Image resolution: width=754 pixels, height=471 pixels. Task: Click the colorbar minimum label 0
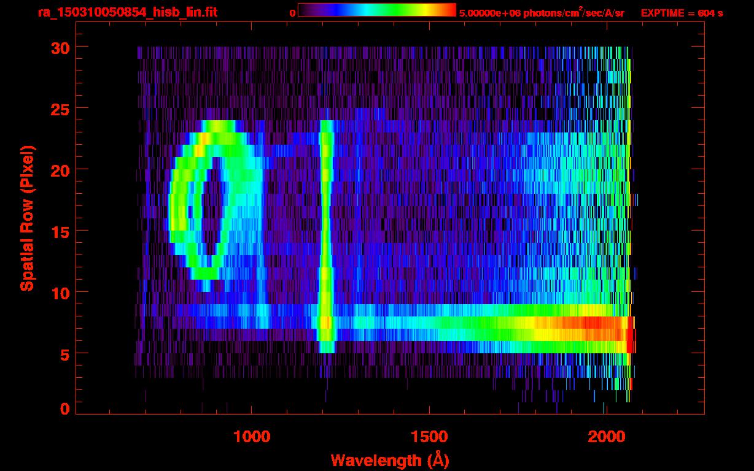tap(292, 13)
